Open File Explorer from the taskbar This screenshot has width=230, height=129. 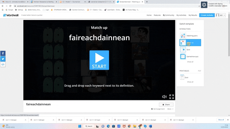[x=134, y=126]
